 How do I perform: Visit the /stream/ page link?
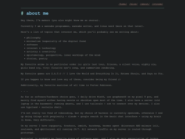(157, 4)
